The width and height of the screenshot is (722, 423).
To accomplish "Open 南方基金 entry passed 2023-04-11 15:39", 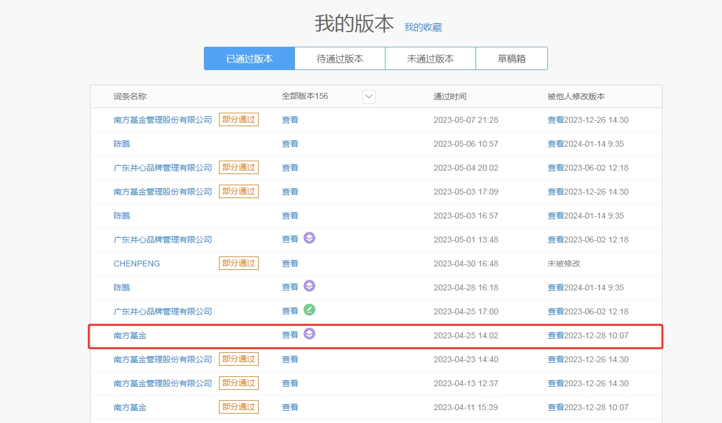I will (130, 407).
